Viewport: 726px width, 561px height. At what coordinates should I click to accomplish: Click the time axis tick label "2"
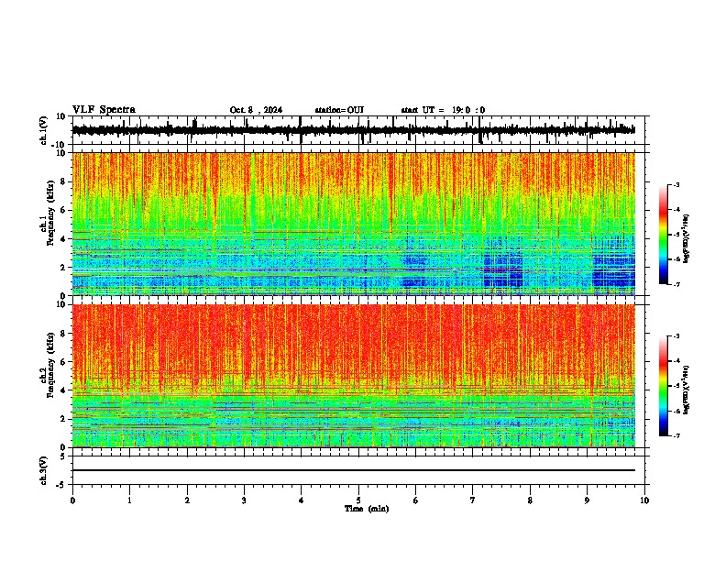point(187,500)
